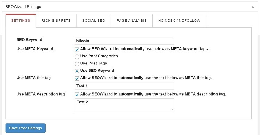Click the SEO Keyword field containing bitcoin
This screenshot has height=135, width=260.
[124, 40]
